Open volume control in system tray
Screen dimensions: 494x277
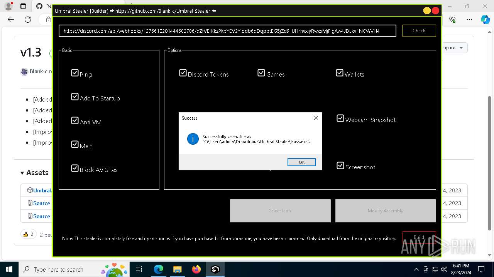[444, 269]
